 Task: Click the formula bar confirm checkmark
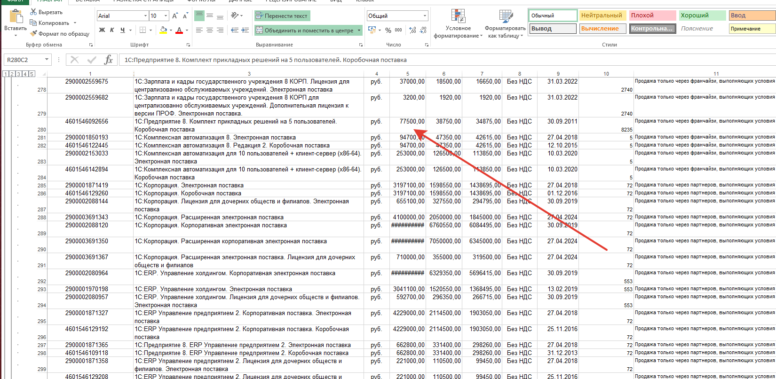pos(92,60)
